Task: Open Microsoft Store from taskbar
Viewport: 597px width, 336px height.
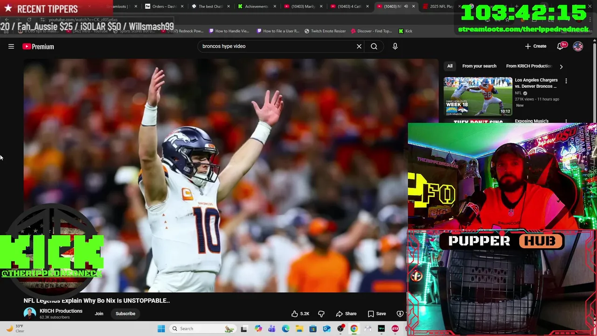Action: point(313,329)
